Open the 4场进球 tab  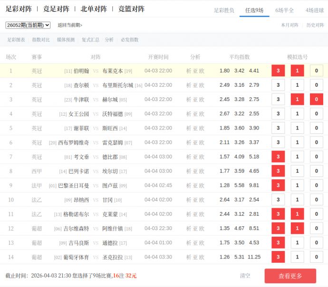click(x=314, y=10)
